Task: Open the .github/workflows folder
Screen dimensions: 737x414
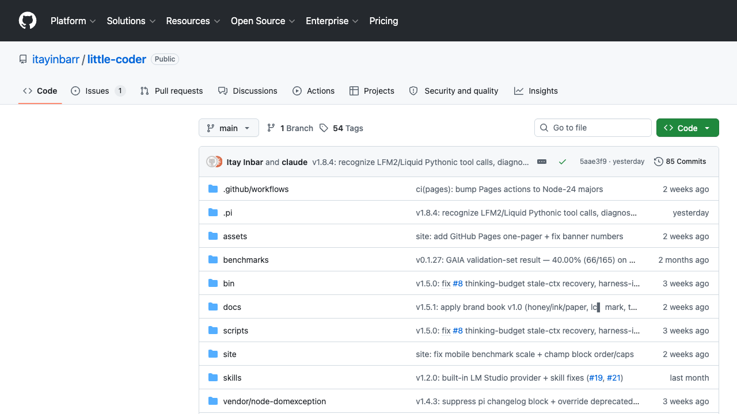Action: point(256,189)
